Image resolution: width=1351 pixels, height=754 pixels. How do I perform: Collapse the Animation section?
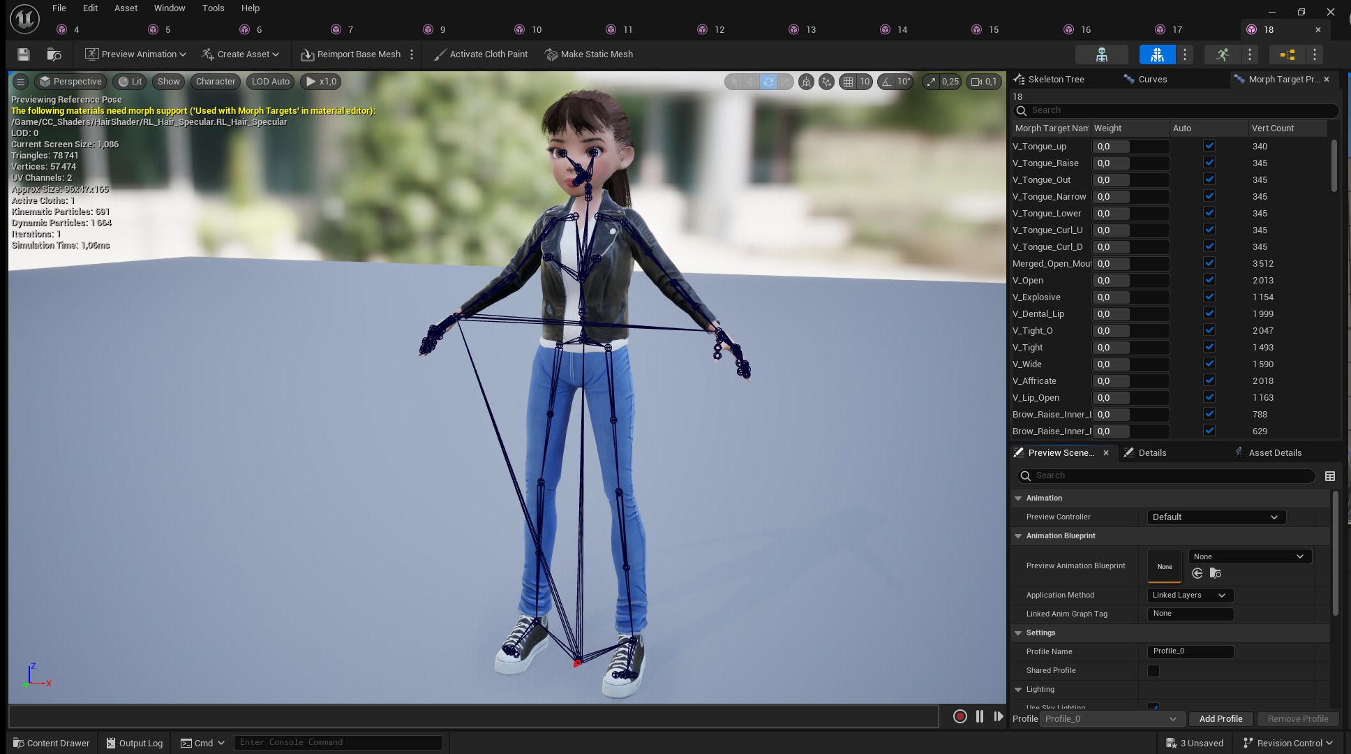1018,498
